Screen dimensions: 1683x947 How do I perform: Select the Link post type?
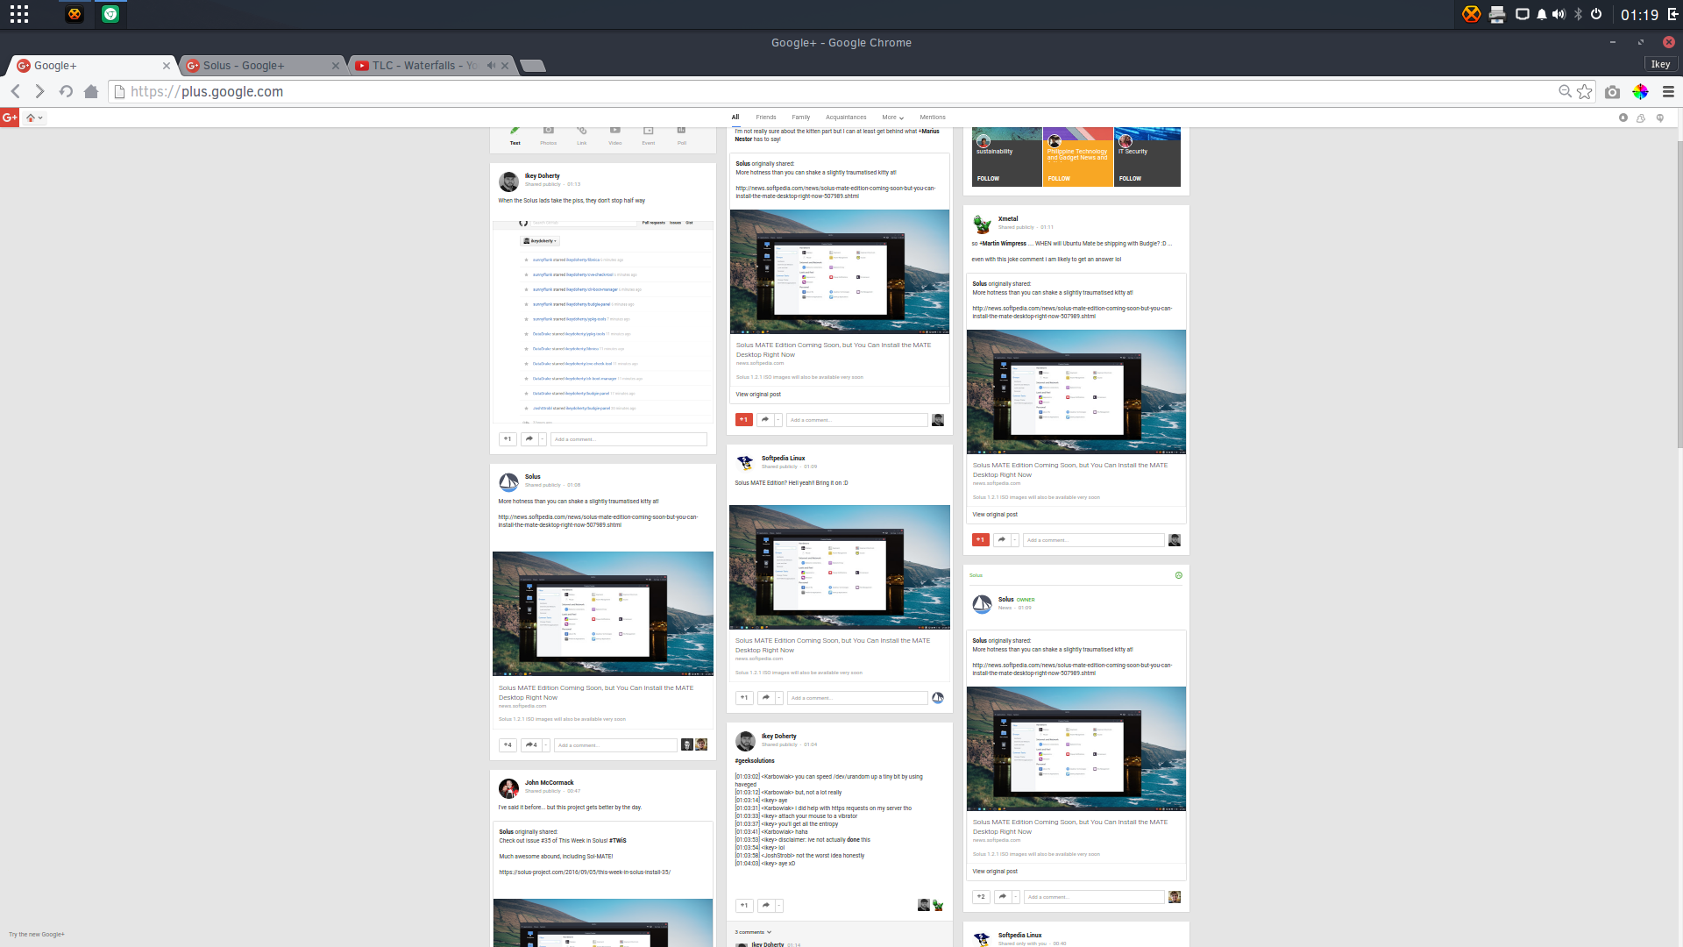pyautogui.click(x=582, y=135)
